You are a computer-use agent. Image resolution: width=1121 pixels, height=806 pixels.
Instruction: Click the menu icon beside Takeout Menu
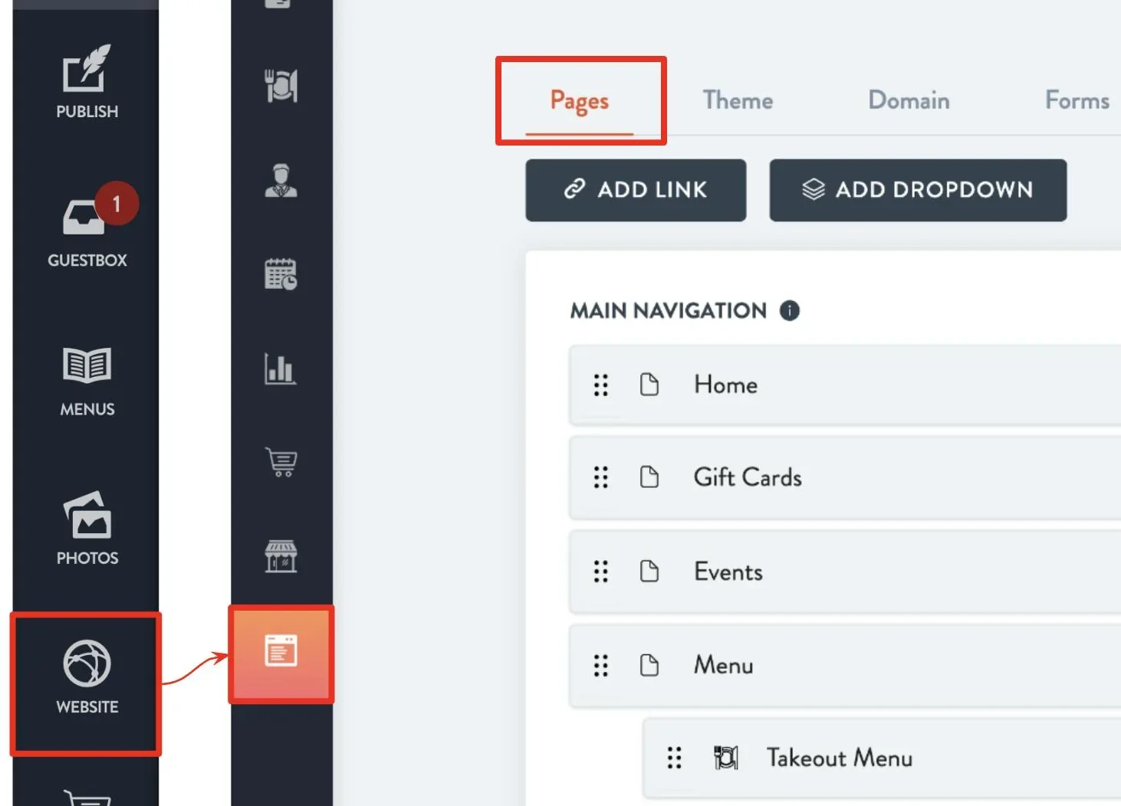click(725, 758)
